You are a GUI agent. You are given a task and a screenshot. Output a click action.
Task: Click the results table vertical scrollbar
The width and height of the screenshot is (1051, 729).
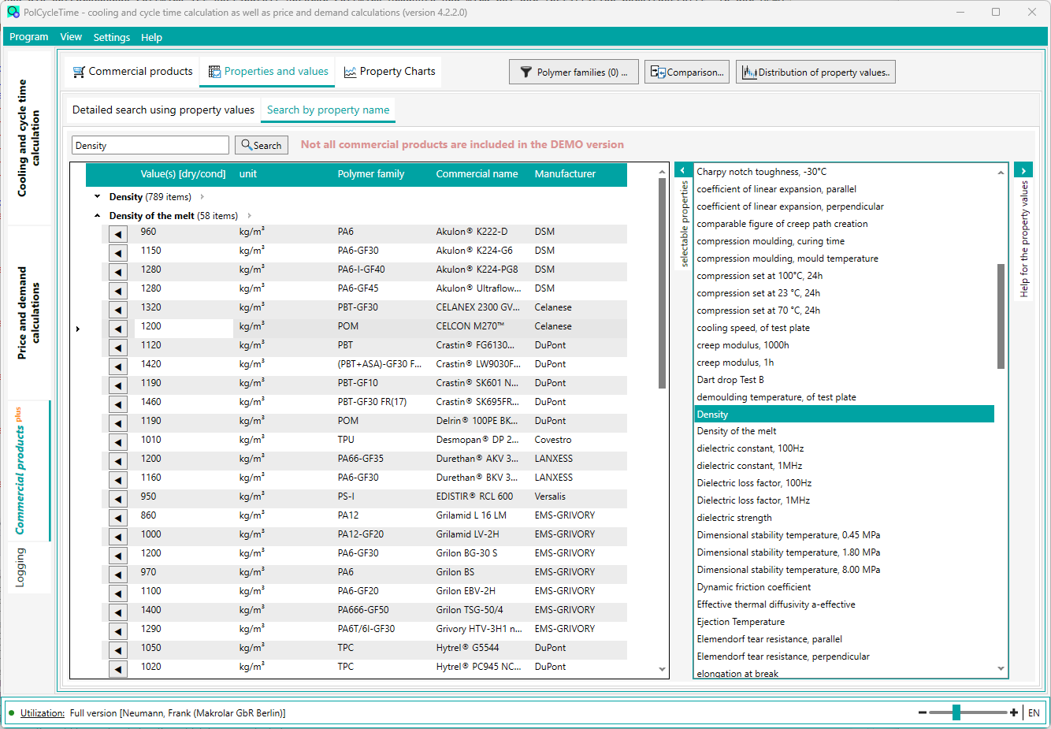(662, 282)
